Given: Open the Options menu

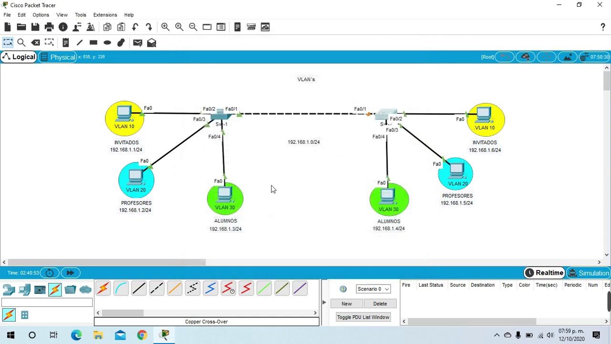Looking at the screenshot, I should [x=41, y=15].
